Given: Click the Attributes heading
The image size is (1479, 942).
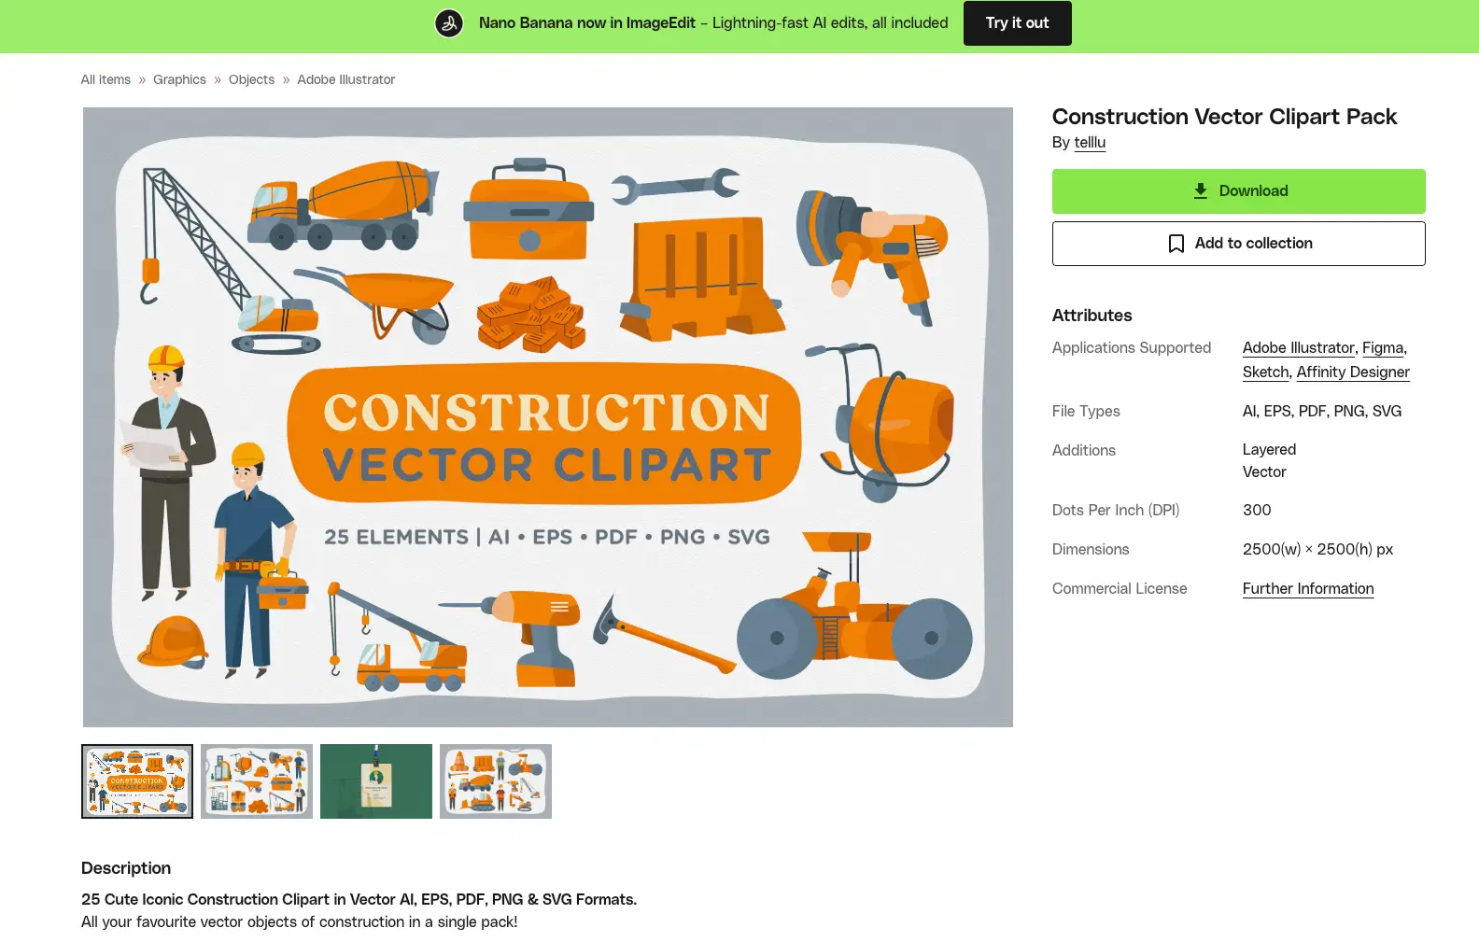Looking at the screenshot, I should tap(1092, 316).
